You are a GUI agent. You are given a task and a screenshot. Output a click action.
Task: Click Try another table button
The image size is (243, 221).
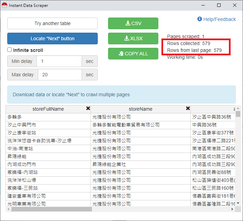point(52,23)
